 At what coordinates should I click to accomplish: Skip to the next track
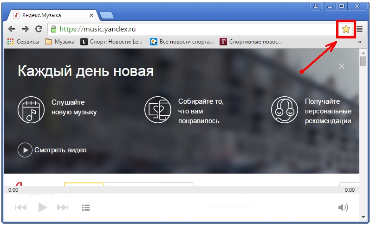[x=63, y=207]
